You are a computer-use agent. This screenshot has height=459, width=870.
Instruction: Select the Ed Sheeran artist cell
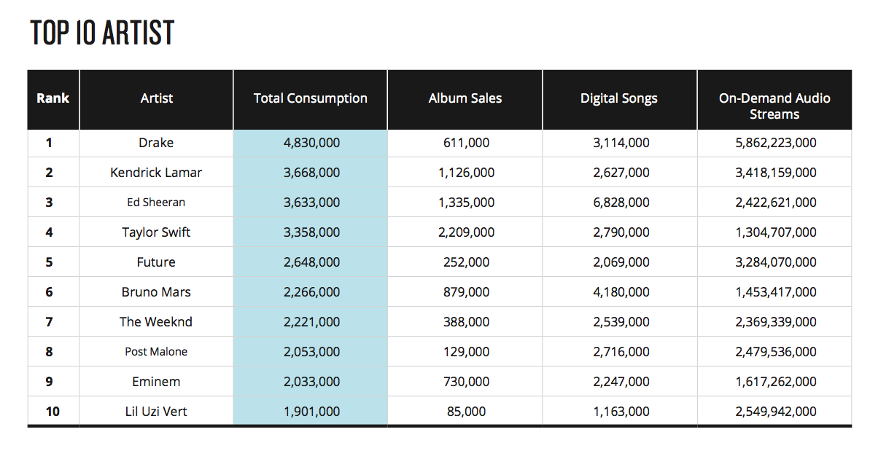(x=156, y=203)
